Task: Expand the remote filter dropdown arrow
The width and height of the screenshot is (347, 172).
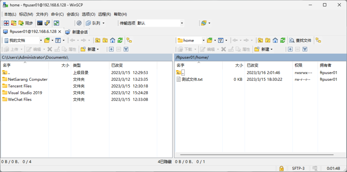Action: [x=227, y=40]
